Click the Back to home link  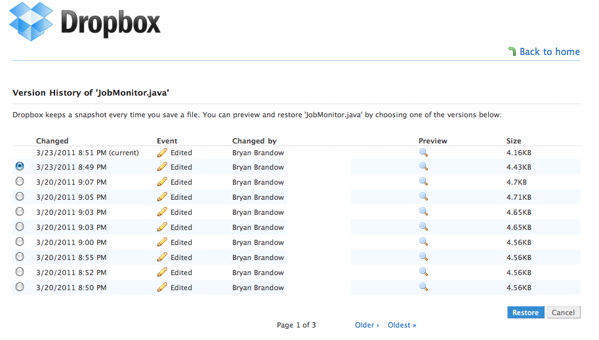point(549,52)
